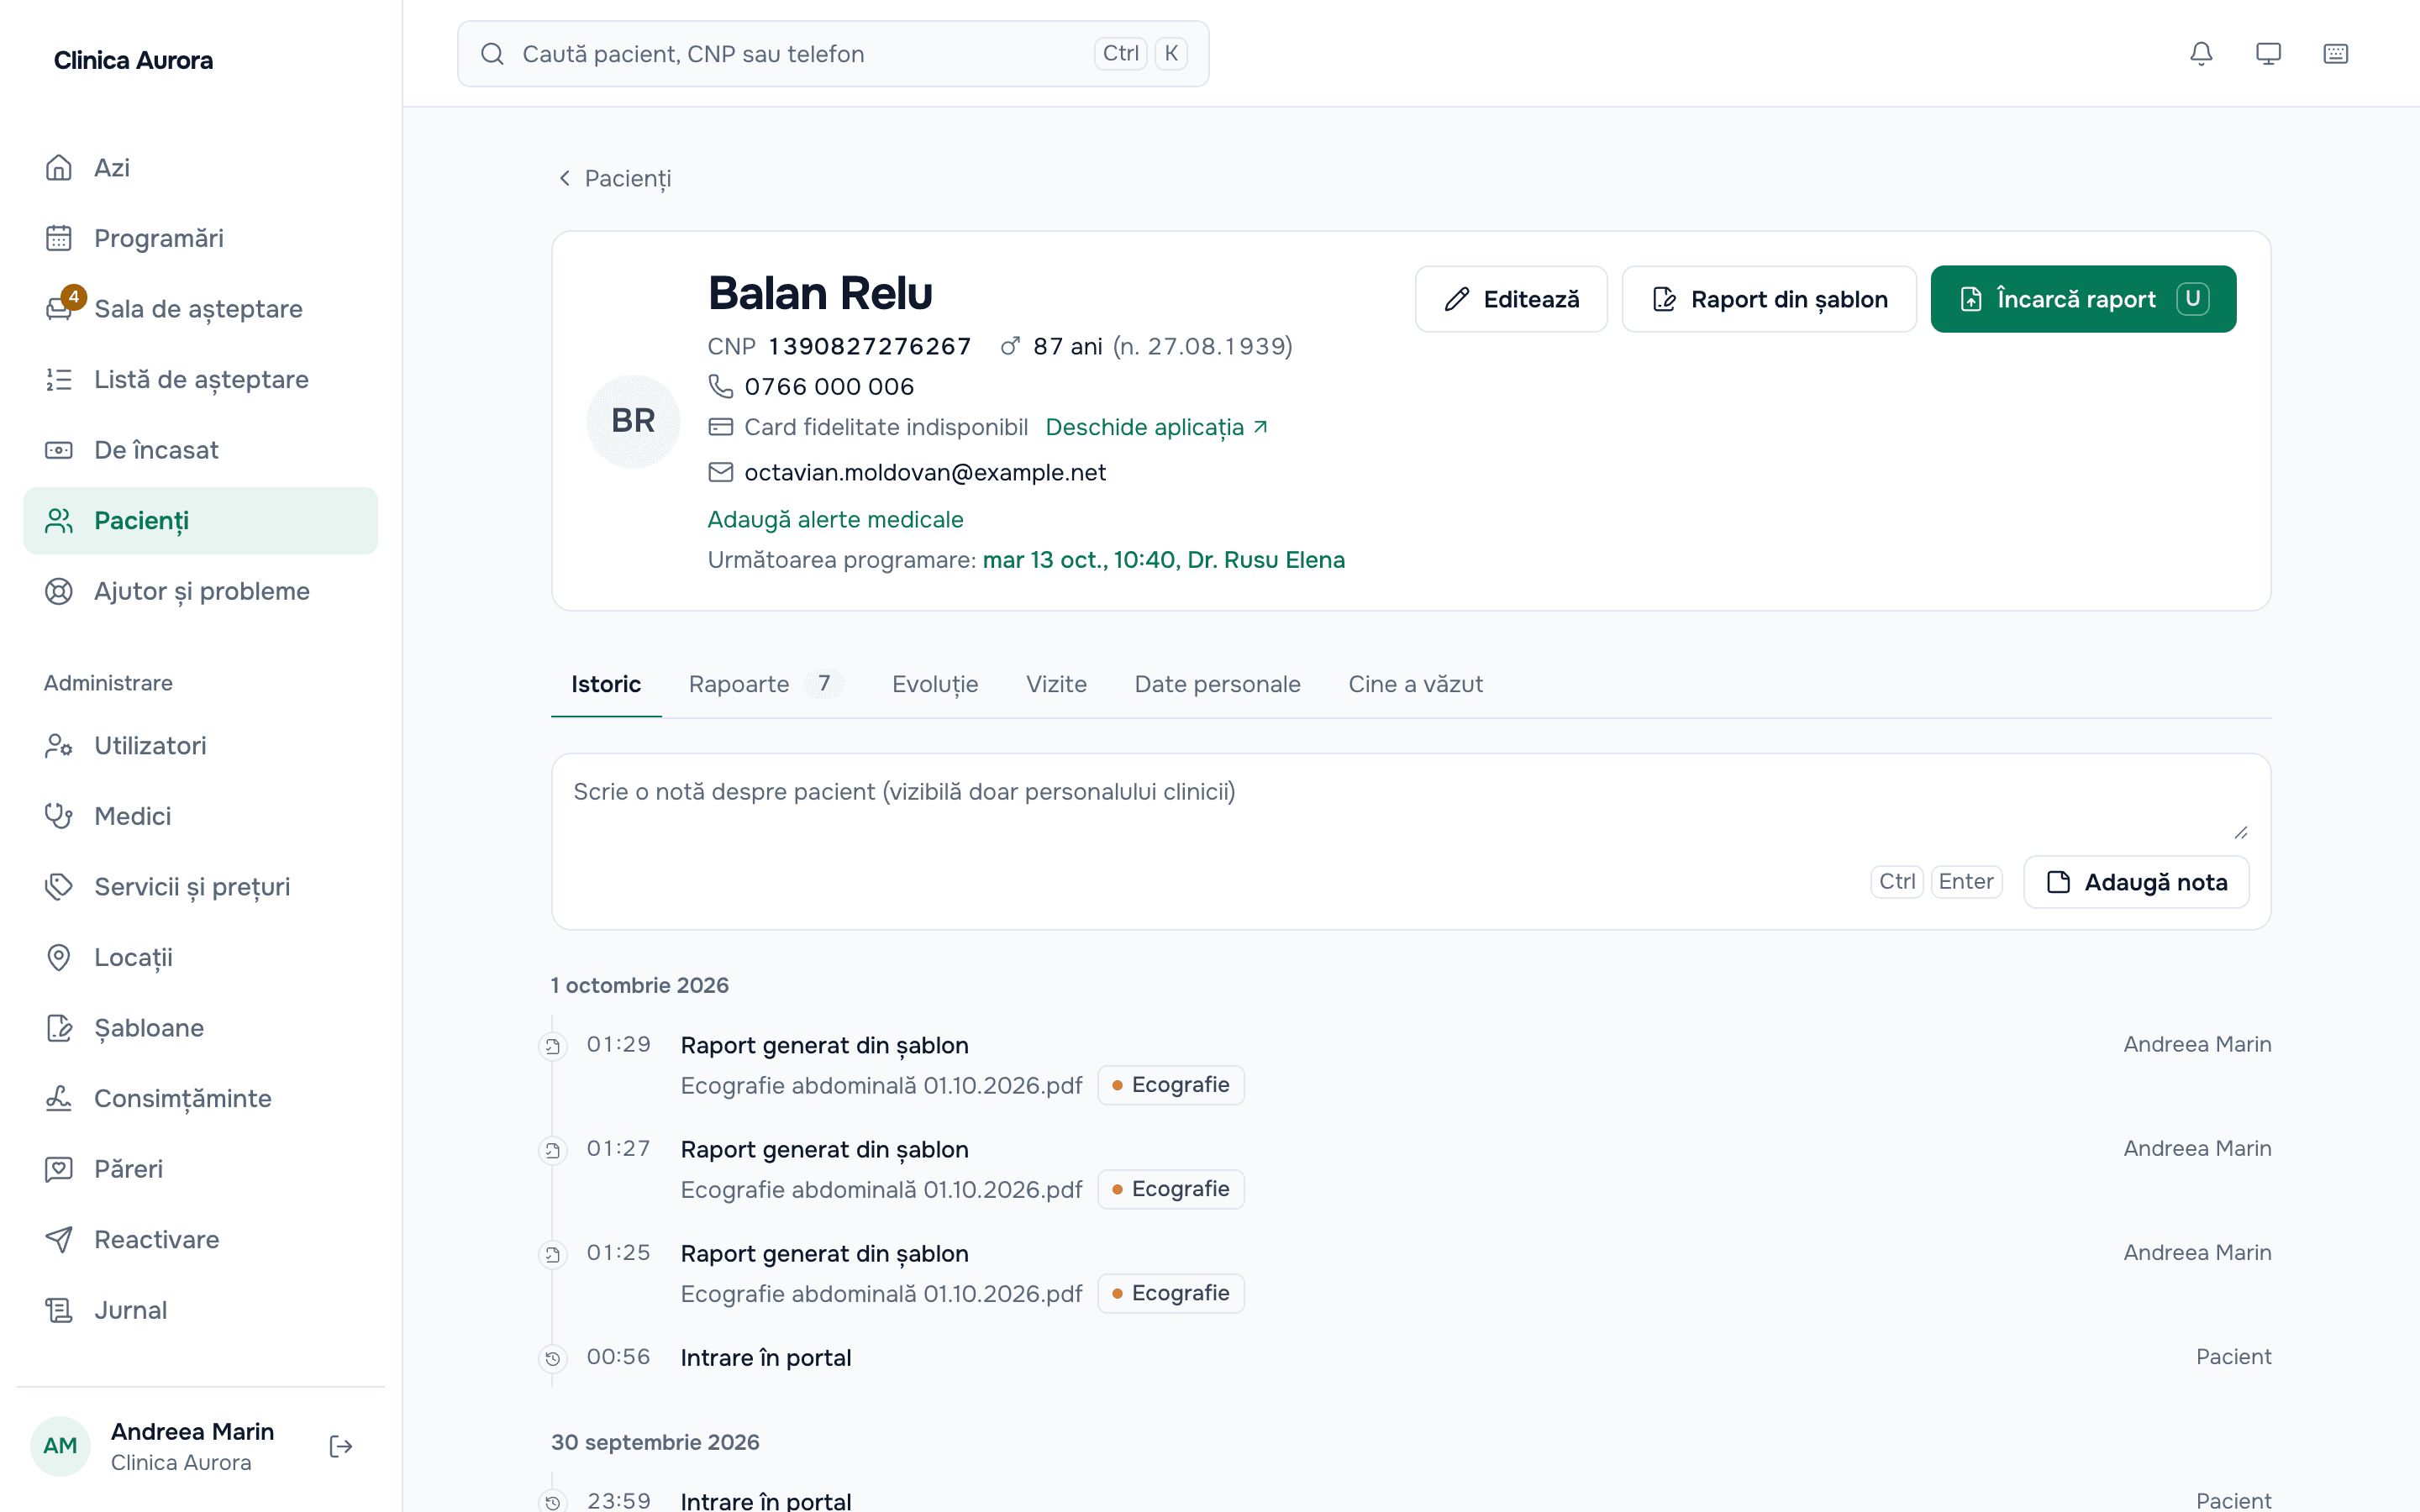Switch to Evoluție tab

935,684
